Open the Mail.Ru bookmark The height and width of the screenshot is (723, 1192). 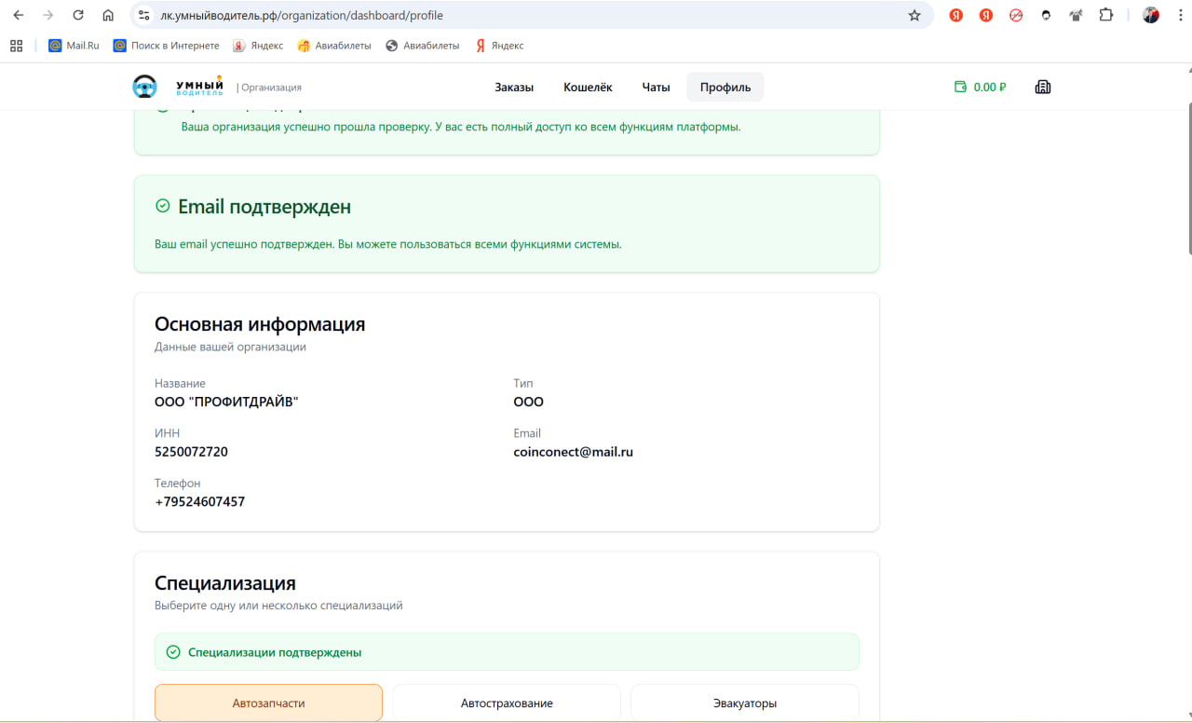[x=74, y=45]
